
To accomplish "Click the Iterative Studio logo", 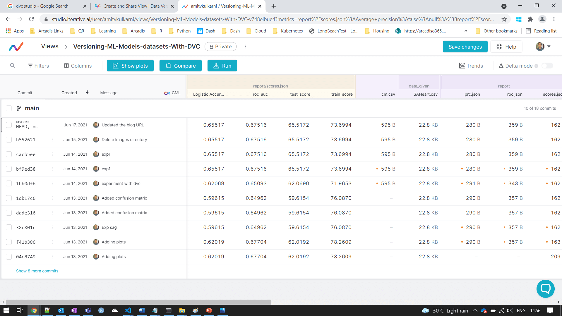I will point(16,47).
